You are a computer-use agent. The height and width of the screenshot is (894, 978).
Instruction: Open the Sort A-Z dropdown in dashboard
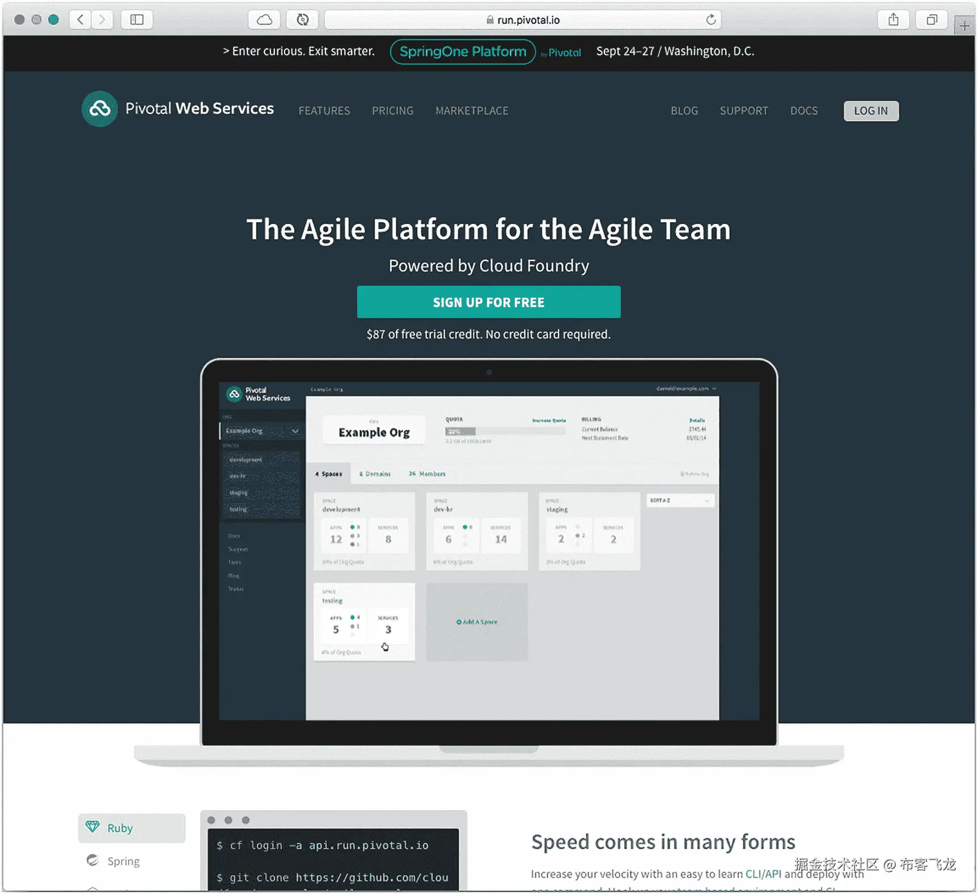[x=680, y=501]
